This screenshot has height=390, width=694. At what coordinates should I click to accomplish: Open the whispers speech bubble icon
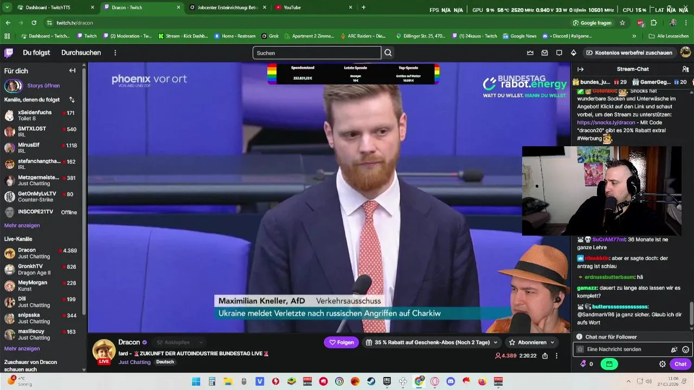[x=559, y=53]
